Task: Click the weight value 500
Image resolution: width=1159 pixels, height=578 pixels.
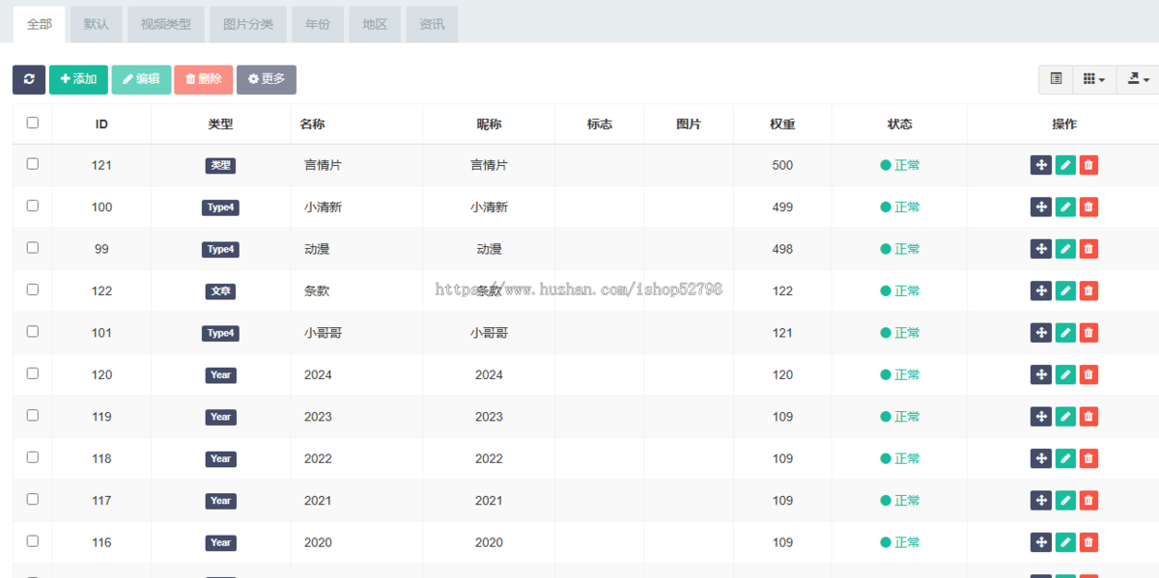Action: [782, 165]
